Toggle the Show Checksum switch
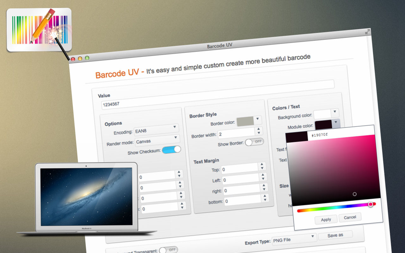 (x=171, y=150)
